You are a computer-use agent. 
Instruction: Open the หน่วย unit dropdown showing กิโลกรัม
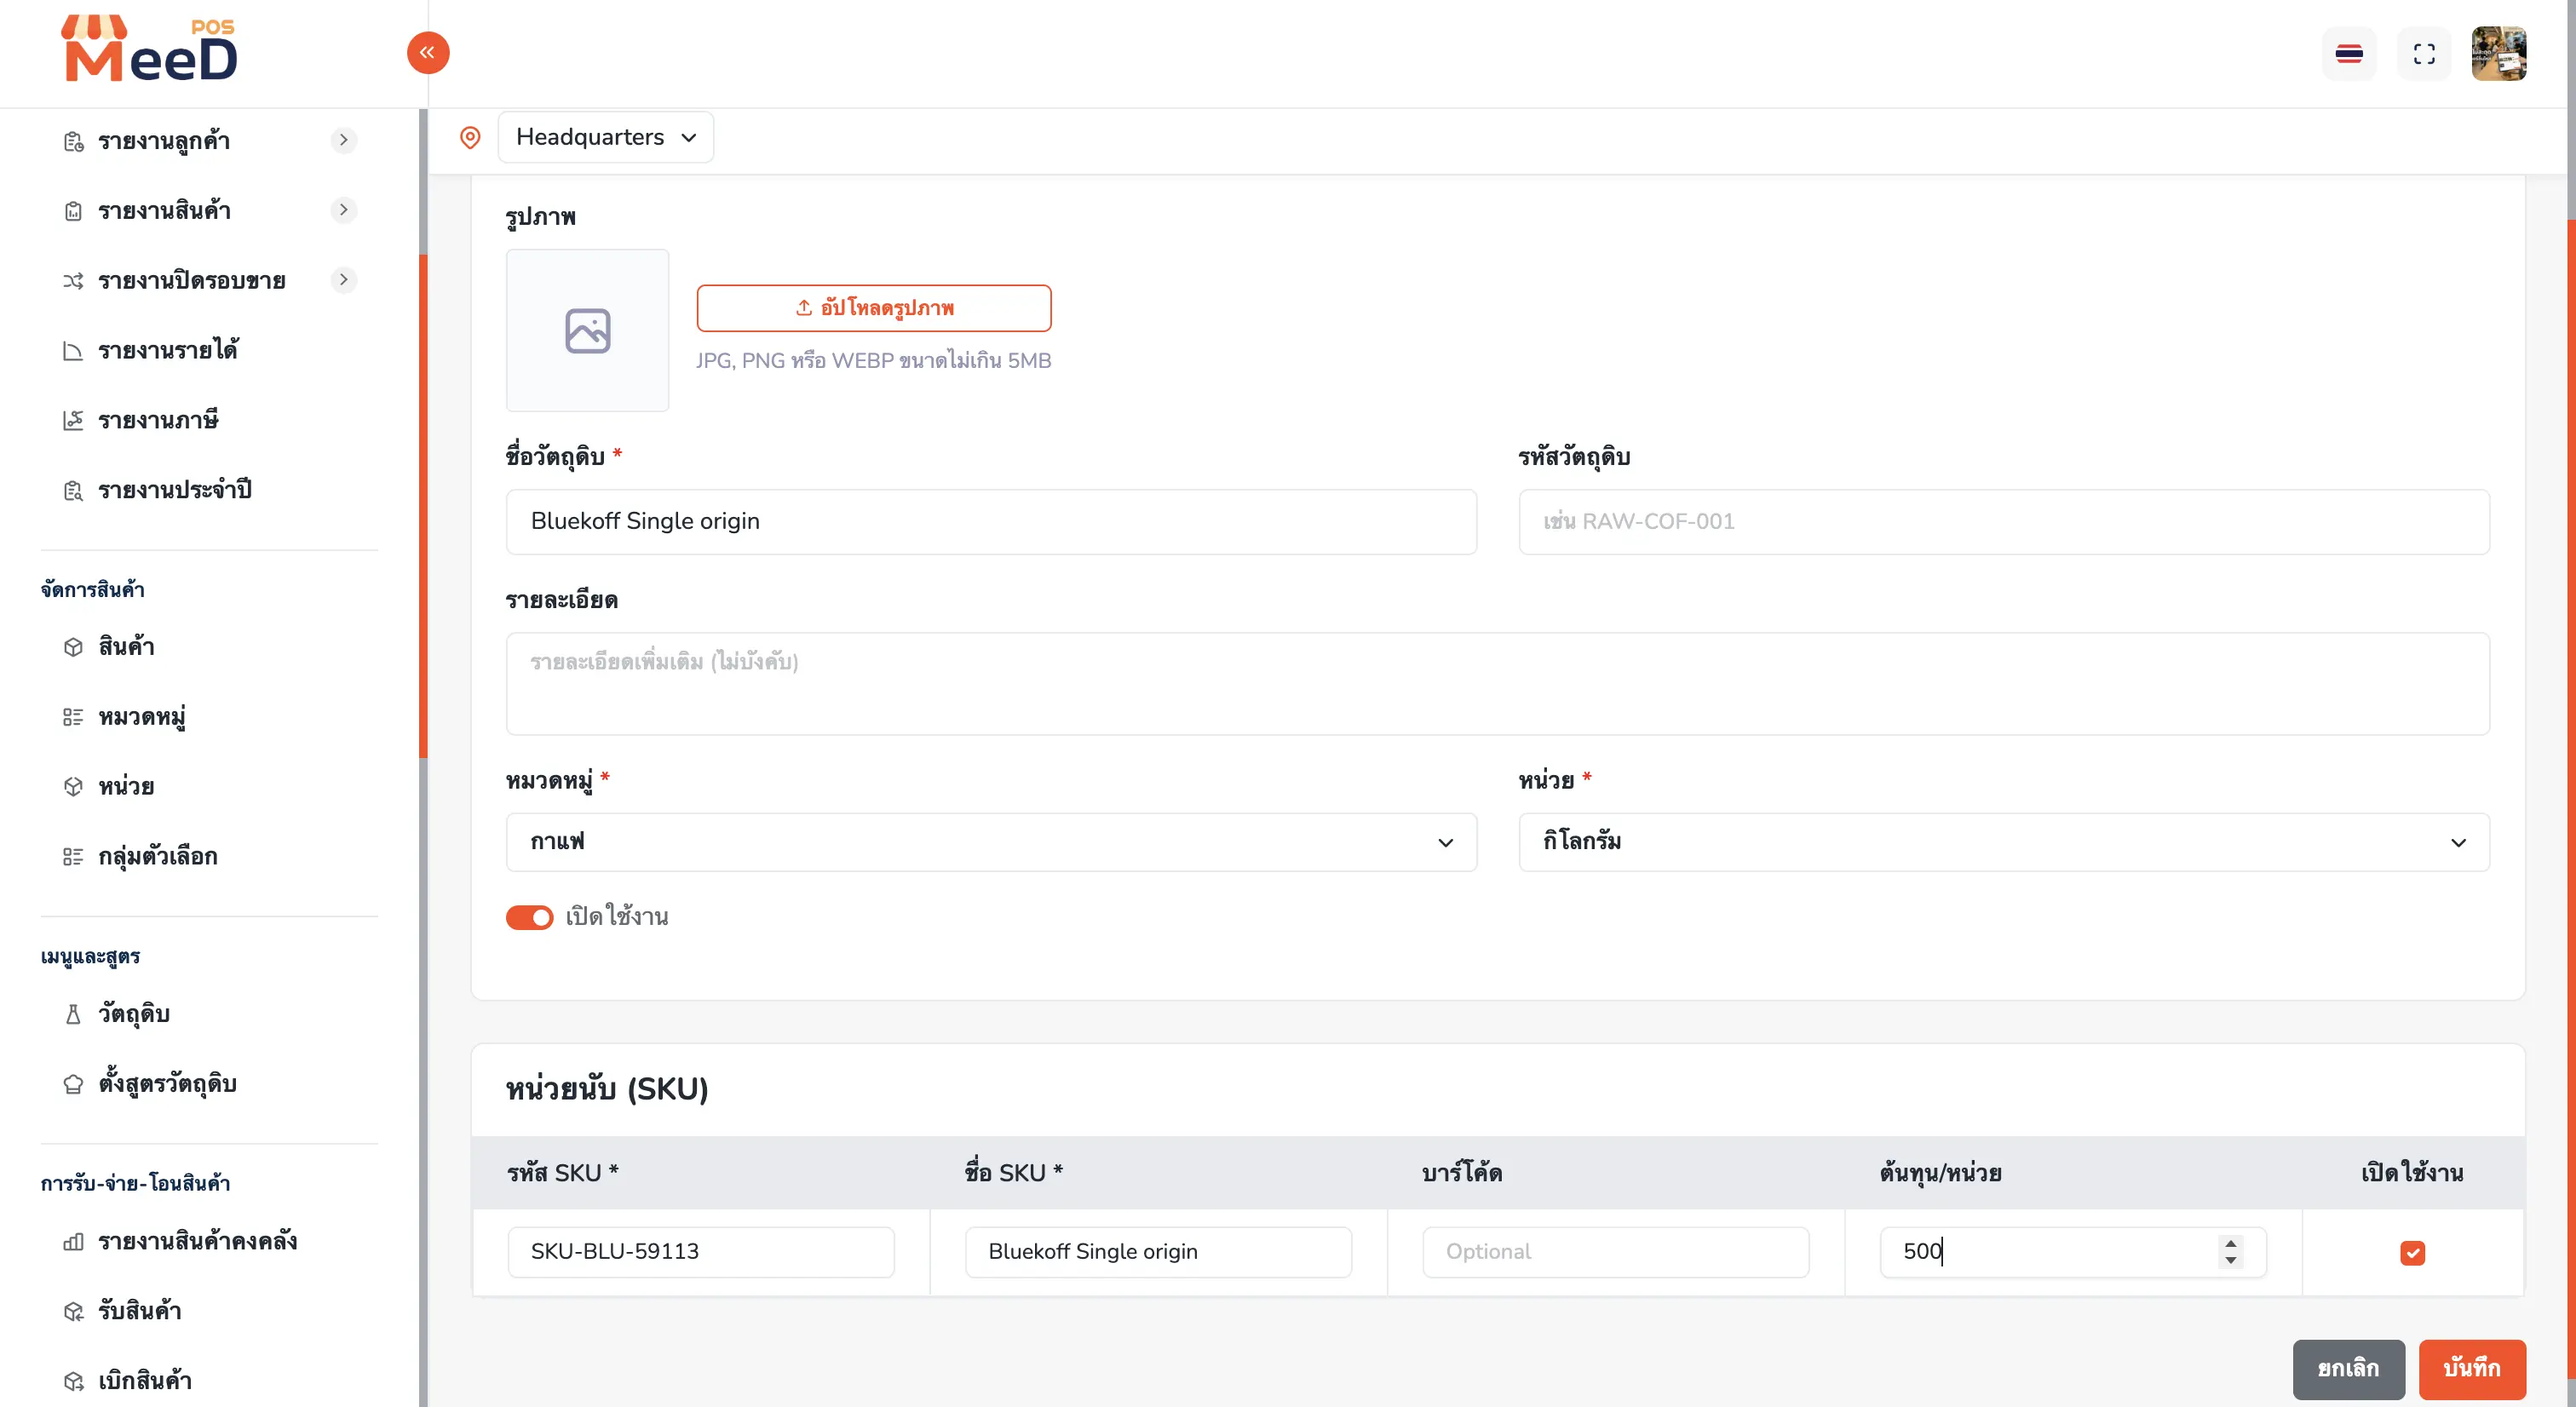(x=2004, y=842)
